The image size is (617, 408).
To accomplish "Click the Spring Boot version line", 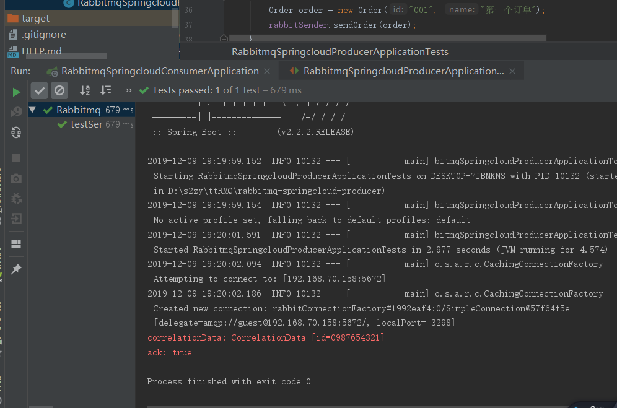I will 253,132.
